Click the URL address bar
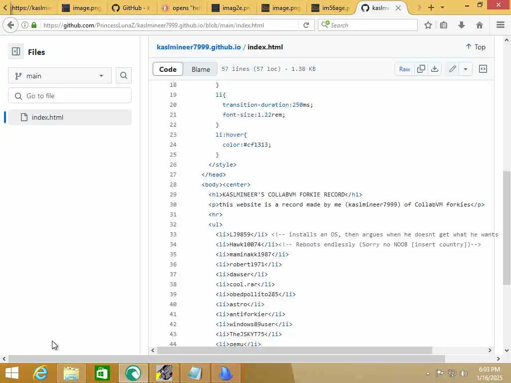 tap(170, 25)
